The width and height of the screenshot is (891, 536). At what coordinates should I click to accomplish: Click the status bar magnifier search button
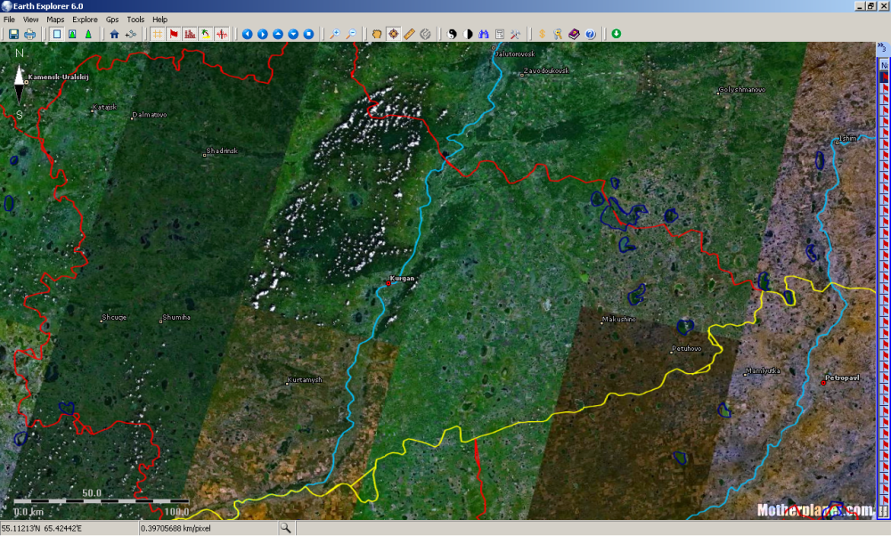click(285, 528)
